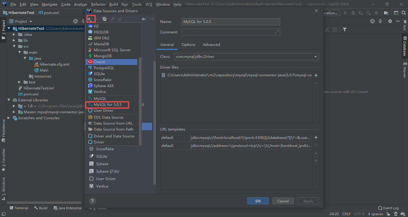Click the Apply button

click(x=308, y=201)
